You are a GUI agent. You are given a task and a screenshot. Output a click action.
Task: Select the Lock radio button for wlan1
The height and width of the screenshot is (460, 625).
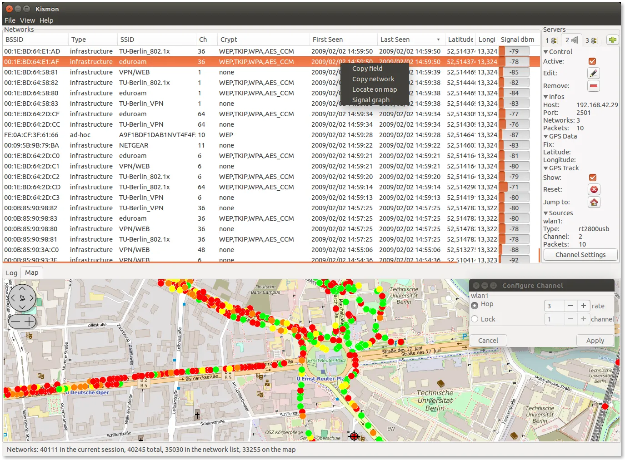[x=475, y=319]
